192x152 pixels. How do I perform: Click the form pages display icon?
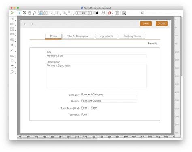[43, 13]
